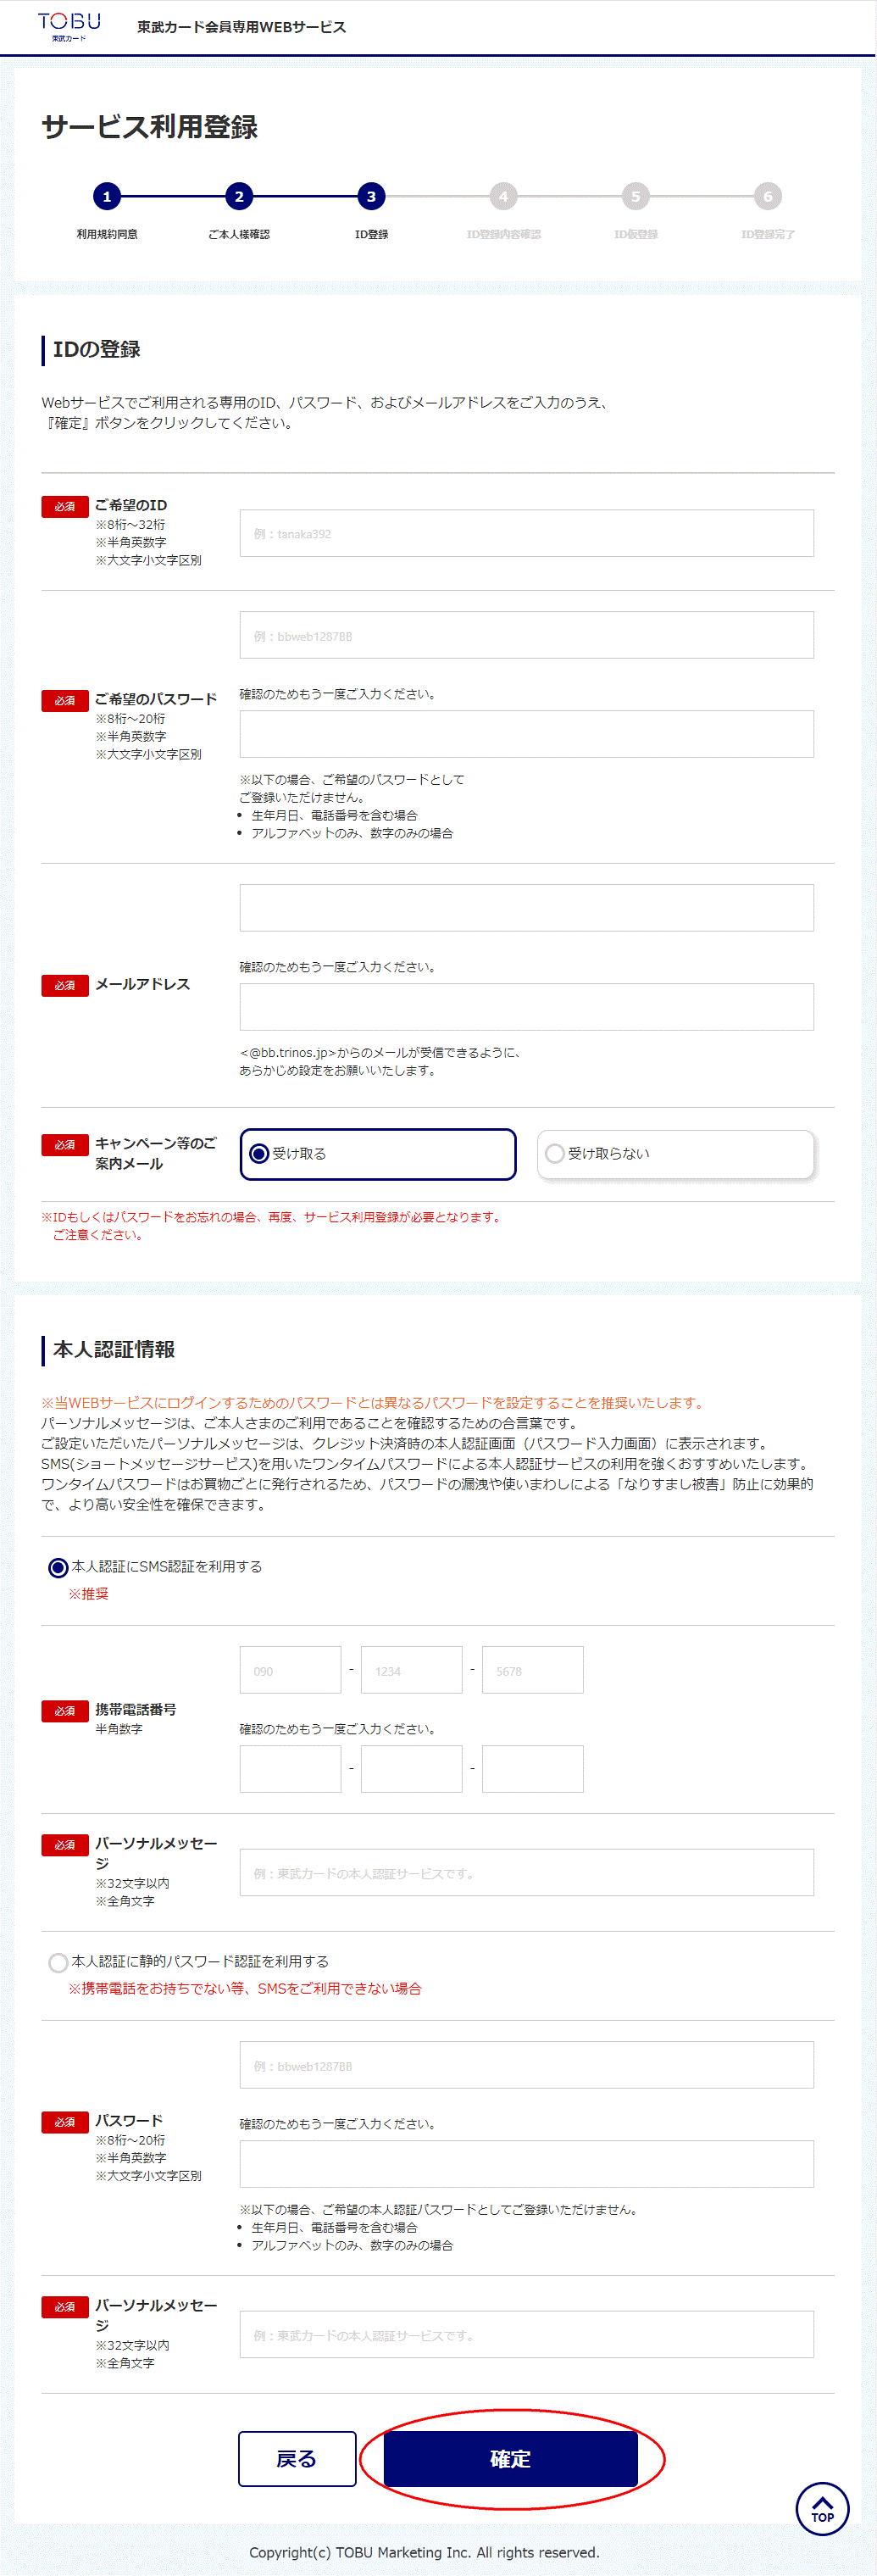Focus the middle confirmation mobile number box
Screen dimensions: 877x2576
tap(411, 1768)
